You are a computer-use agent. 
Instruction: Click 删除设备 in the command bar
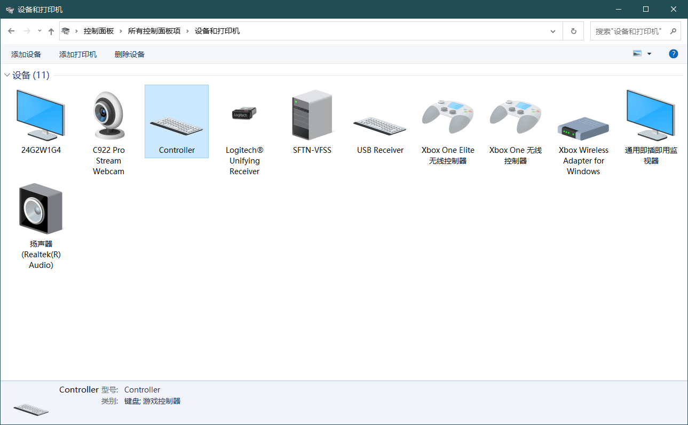click(x=130, y=54)
